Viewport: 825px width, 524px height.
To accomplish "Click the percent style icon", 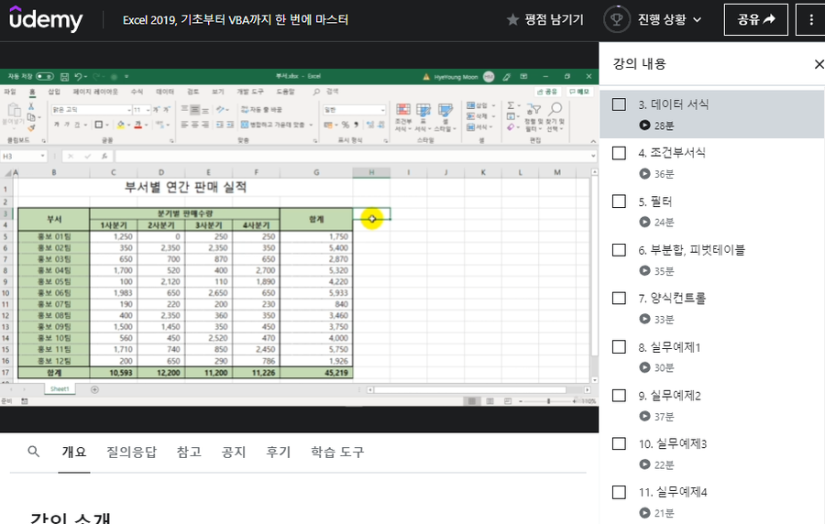I will point(346,125).
